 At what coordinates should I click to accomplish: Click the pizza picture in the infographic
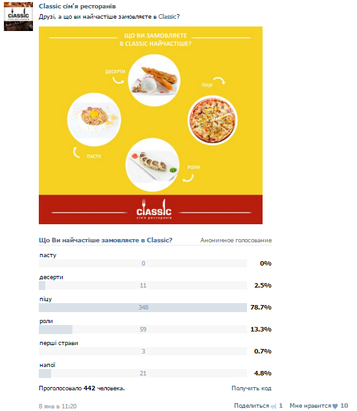213,120
